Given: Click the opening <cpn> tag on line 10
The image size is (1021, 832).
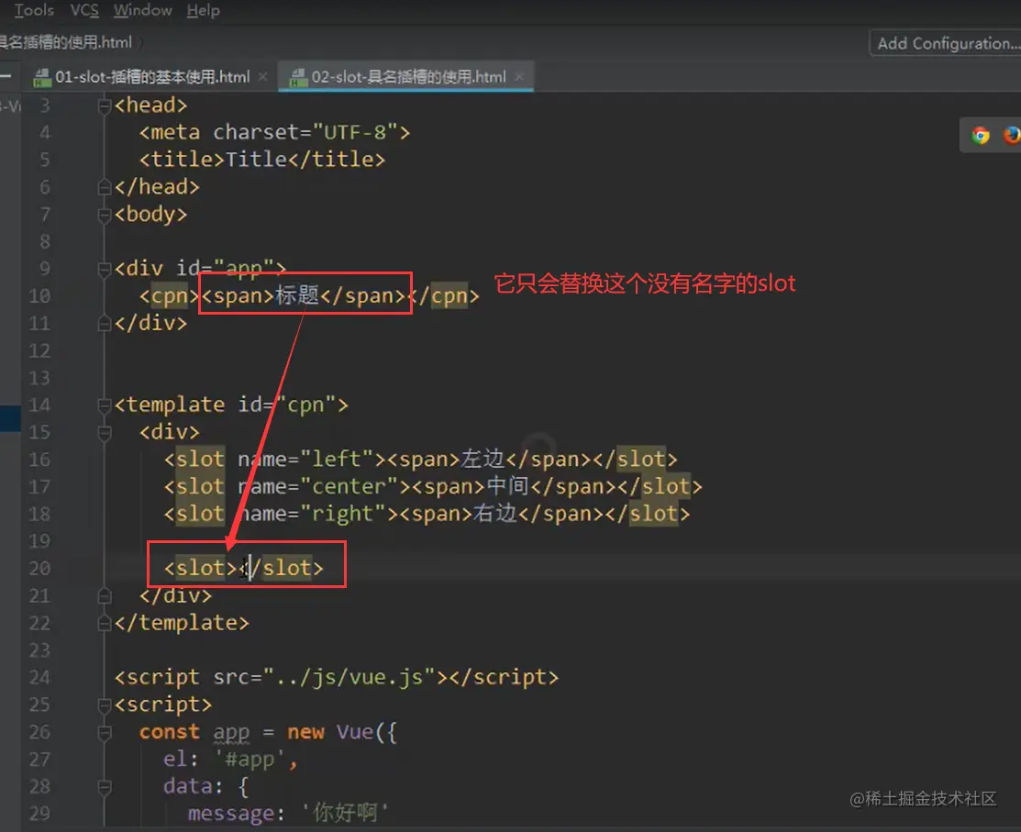Looking at the screenshot, I should [x=170, y=296].
